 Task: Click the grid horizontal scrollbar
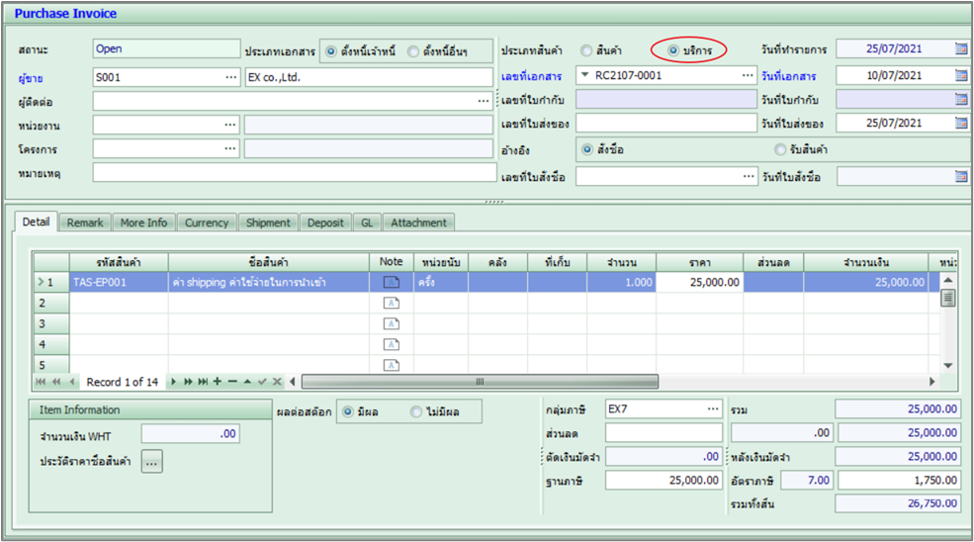480,382
